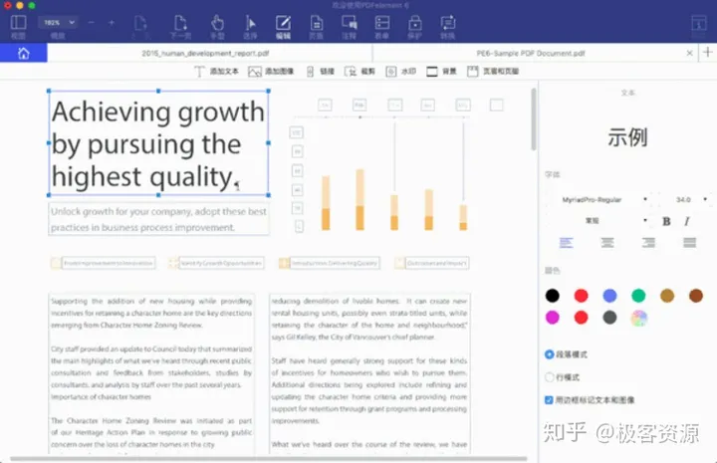Click the Crop tool
Screen dimensions: 717x463
point(359,72)
